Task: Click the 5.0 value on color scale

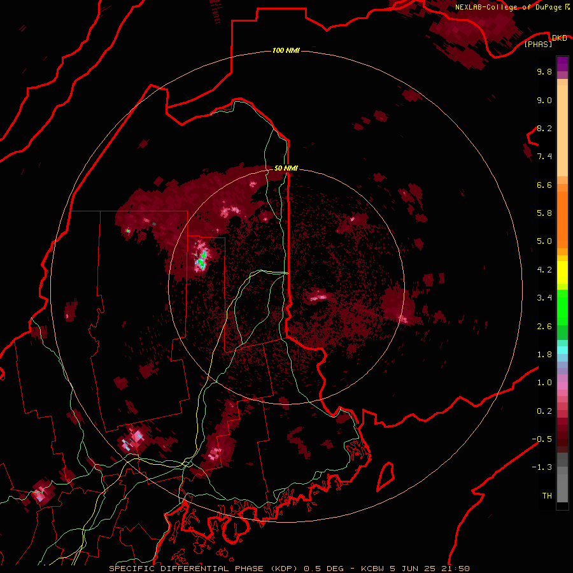Action: pyautogui.click(x=544, y=241)
